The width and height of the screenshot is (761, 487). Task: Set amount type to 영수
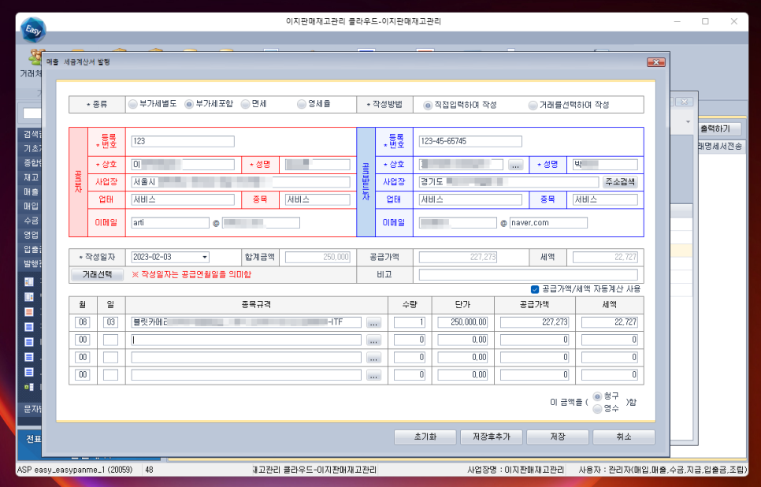tap(597, 409)
